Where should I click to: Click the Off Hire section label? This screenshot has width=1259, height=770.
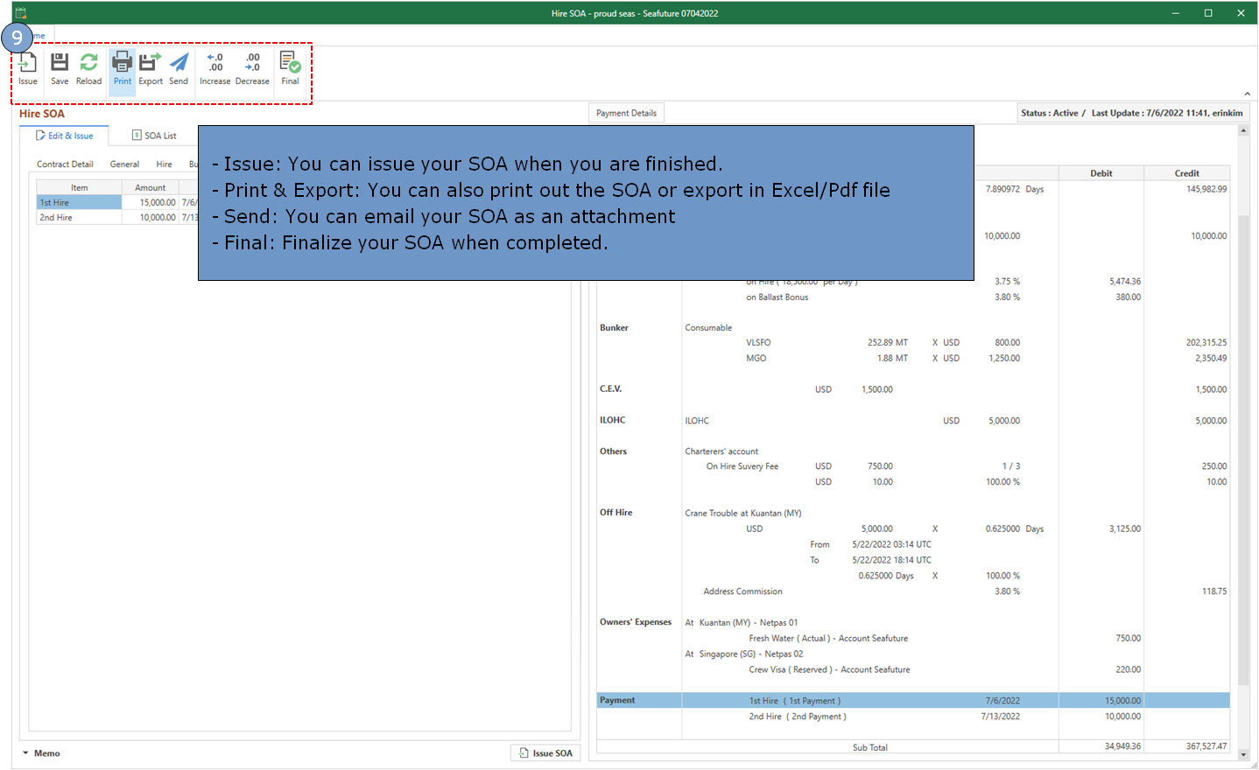coord(615,513)
